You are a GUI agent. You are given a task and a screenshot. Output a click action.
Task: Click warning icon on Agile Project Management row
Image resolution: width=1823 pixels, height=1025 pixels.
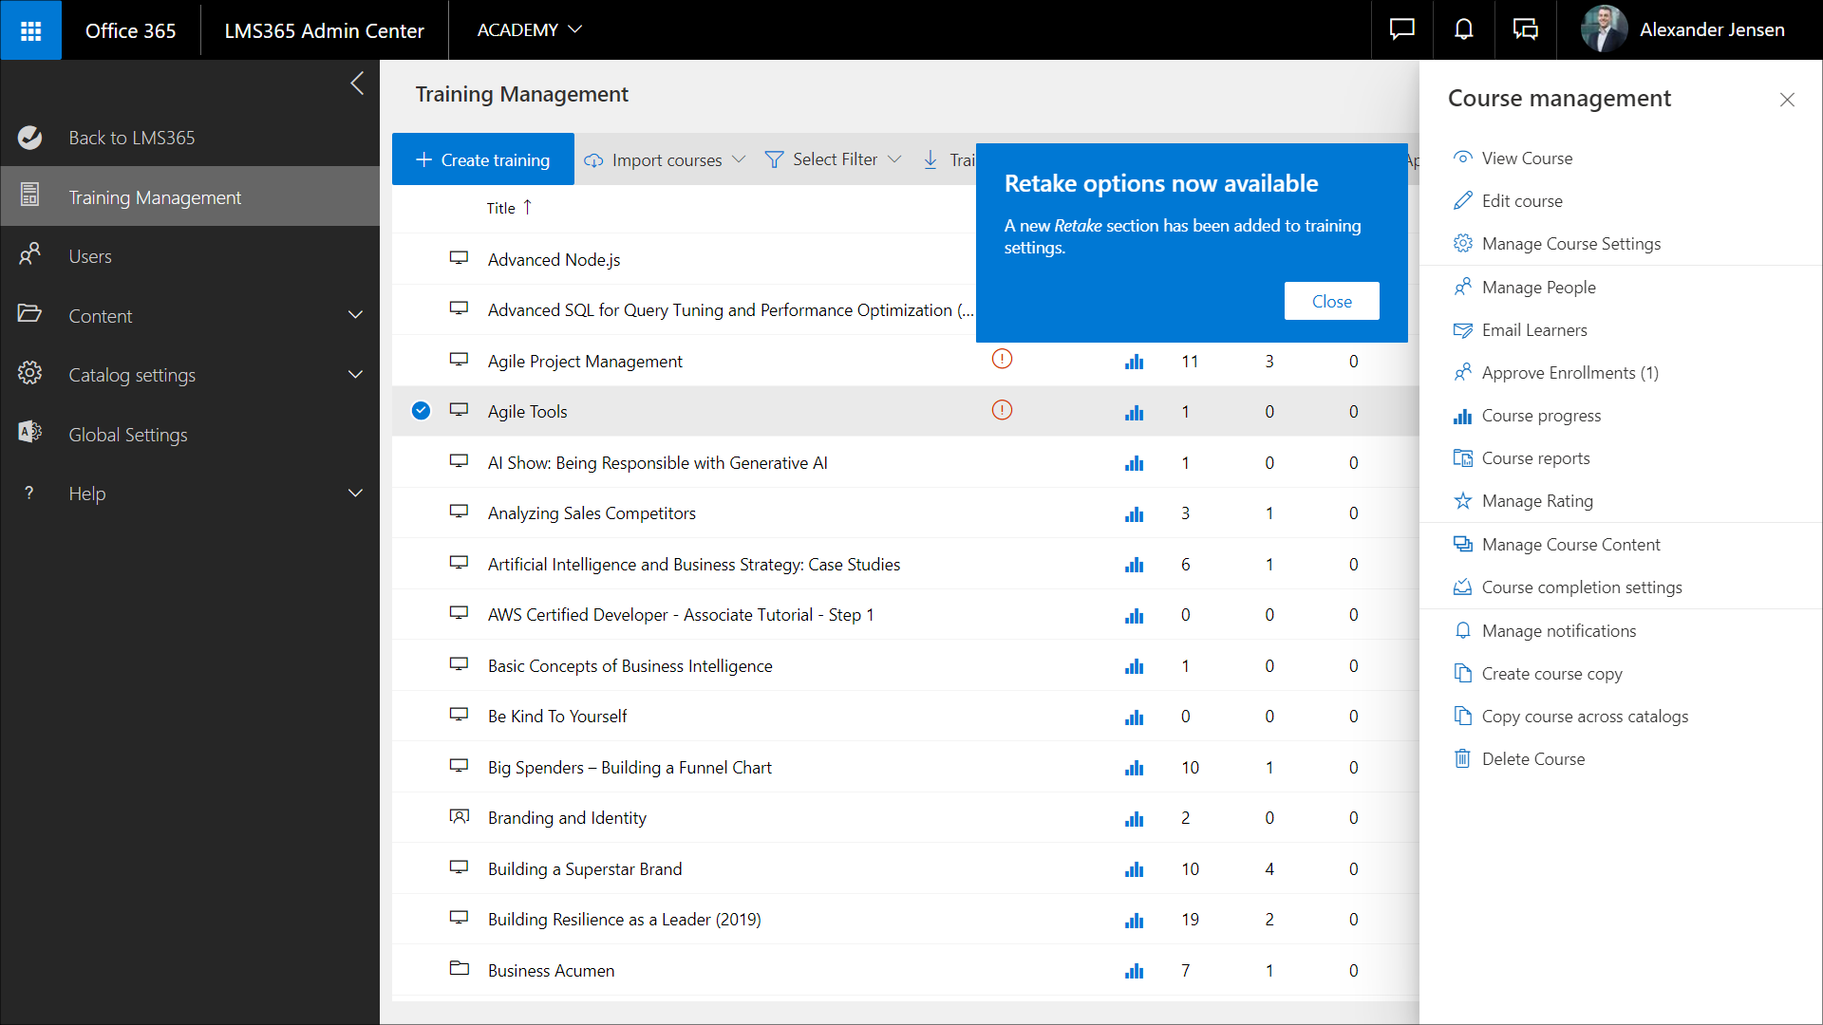coord(1002,360)
